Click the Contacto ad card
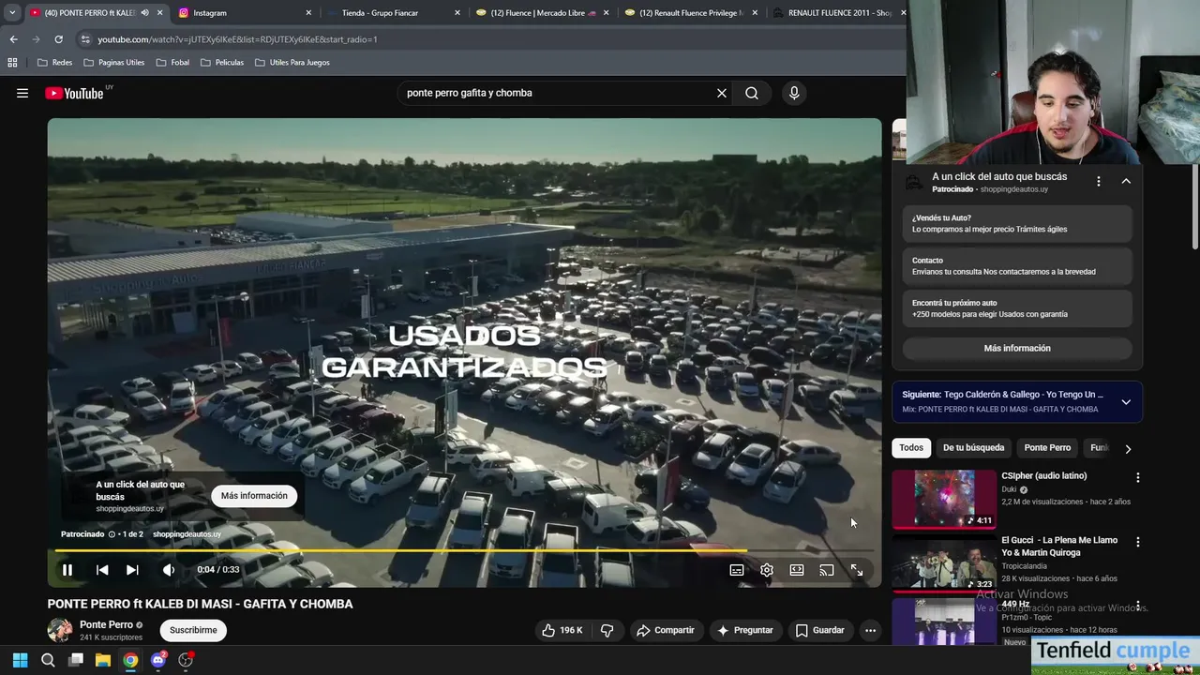 tap(1017, 266)
